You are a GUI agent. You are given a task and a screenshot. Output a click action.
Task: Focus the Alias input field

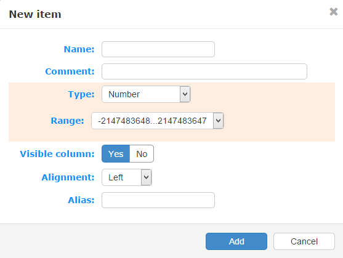pyautogui.click(x=158, y=200)
